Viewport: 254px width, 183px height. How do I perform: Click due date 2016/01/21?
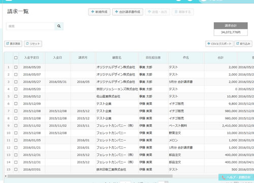tap(32, 148)
